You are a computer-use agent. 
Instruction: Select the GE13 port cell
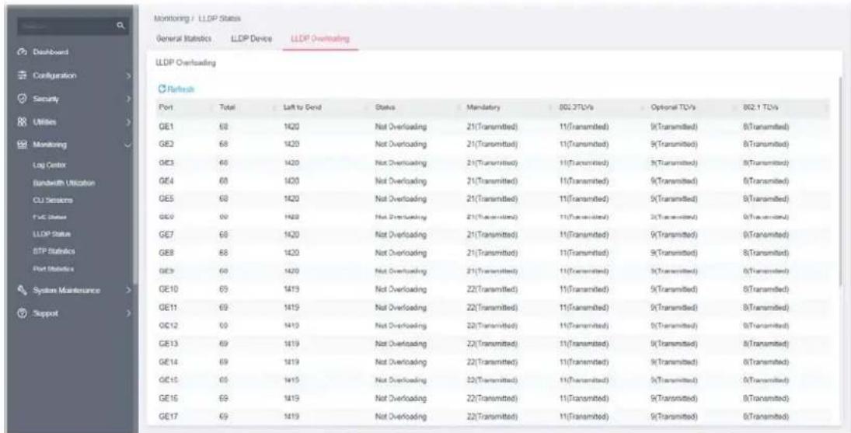[167, 344]
